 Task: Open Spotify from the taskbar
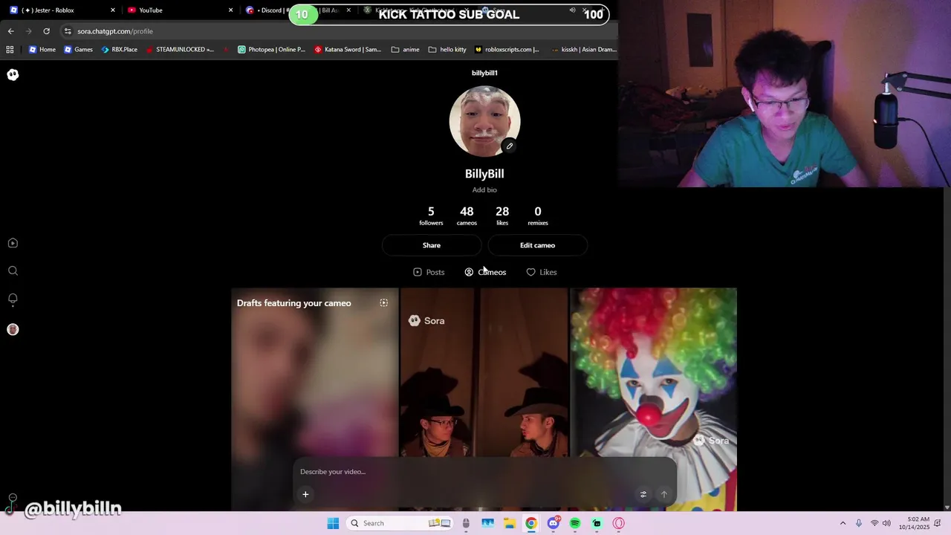[x=575, y=523]
